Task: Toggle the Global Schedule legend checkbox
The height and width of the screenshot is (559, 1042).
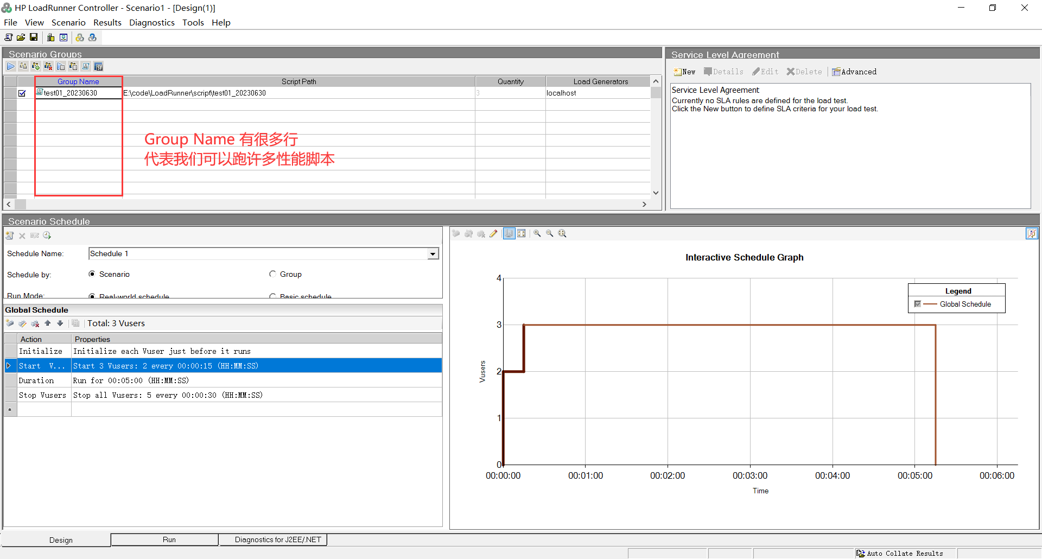Action: tap(918, 304)
